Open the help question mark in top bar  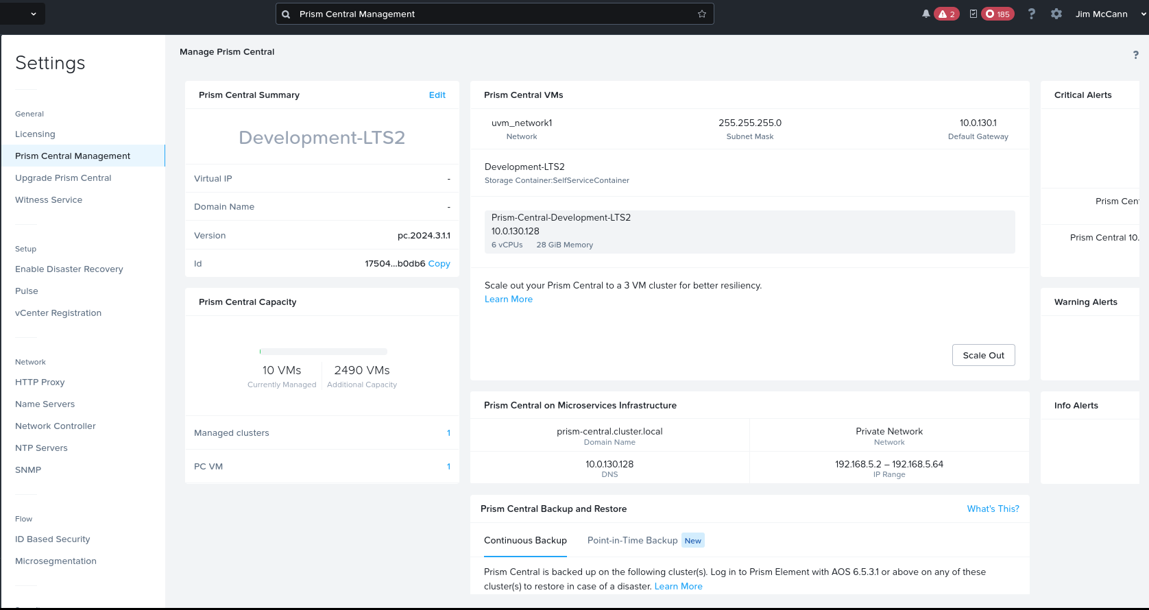(x=1031, y=14)
